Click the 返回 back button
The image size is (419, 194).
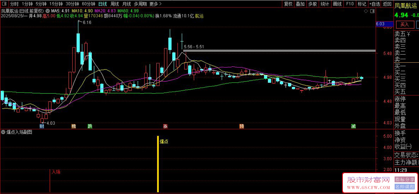coord(387,4)
